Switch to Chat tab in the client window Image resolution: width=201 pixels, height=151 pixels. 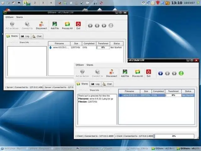click(107, 84)
